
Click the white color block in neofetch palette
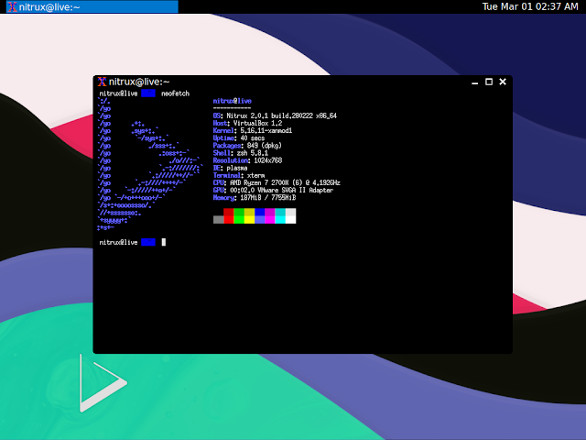click(x=291, y=216)
